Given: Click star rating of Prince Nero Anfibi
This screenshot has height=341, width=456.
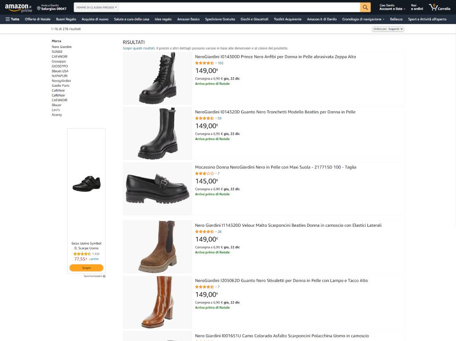Looking at the screenshot, I should click(x=204, y=63).
